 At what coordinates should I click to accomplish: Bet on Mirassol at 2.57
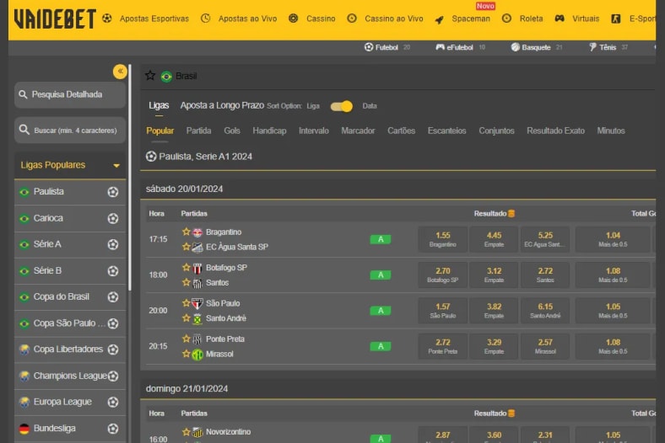[x=545, y=346]
